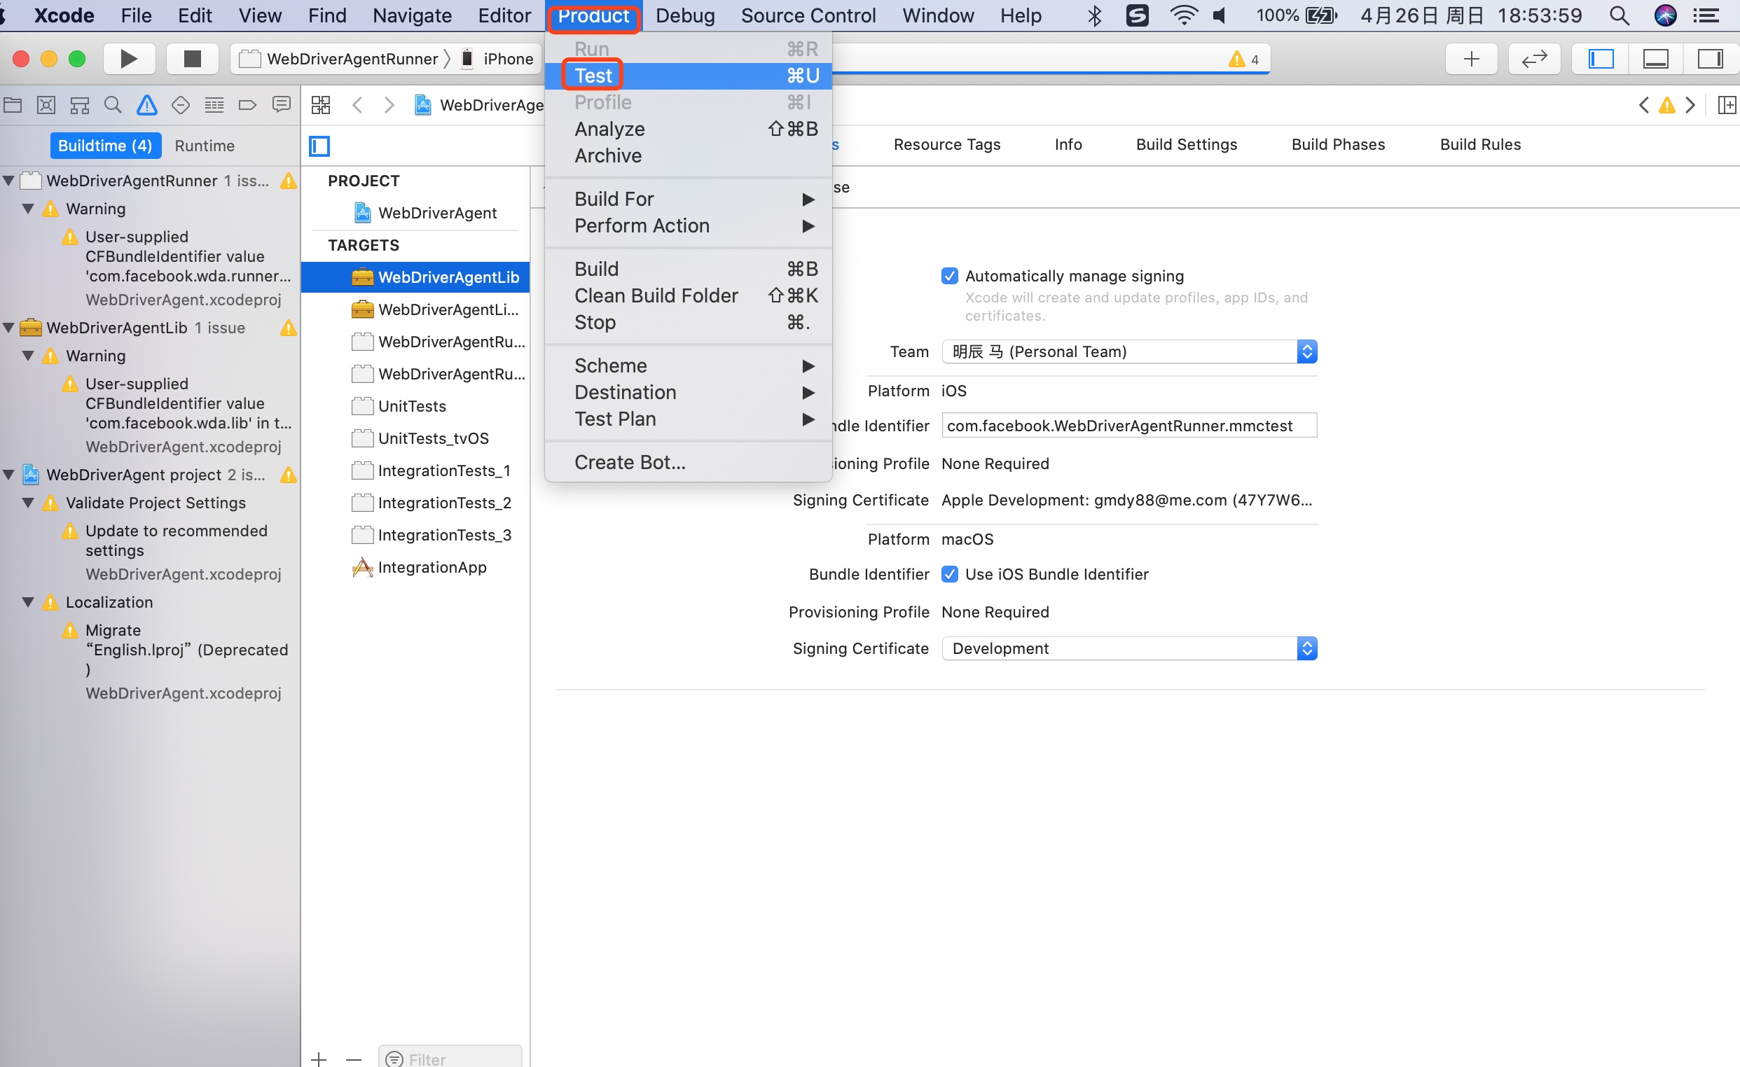The height and width of the screenshot is (1067, 1740).
Task: Open the Team dropdown selector
Action: tap(1129, 351)
